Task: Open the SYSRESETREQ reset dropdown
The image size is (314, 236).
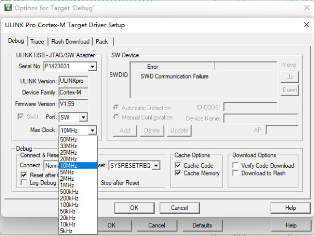Action: pos(156,166)
